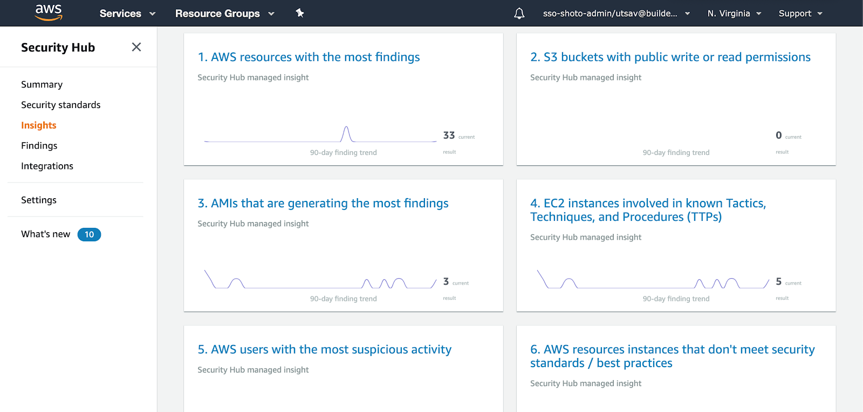
Task: Click the current result count 33
Action: [449, 135]
